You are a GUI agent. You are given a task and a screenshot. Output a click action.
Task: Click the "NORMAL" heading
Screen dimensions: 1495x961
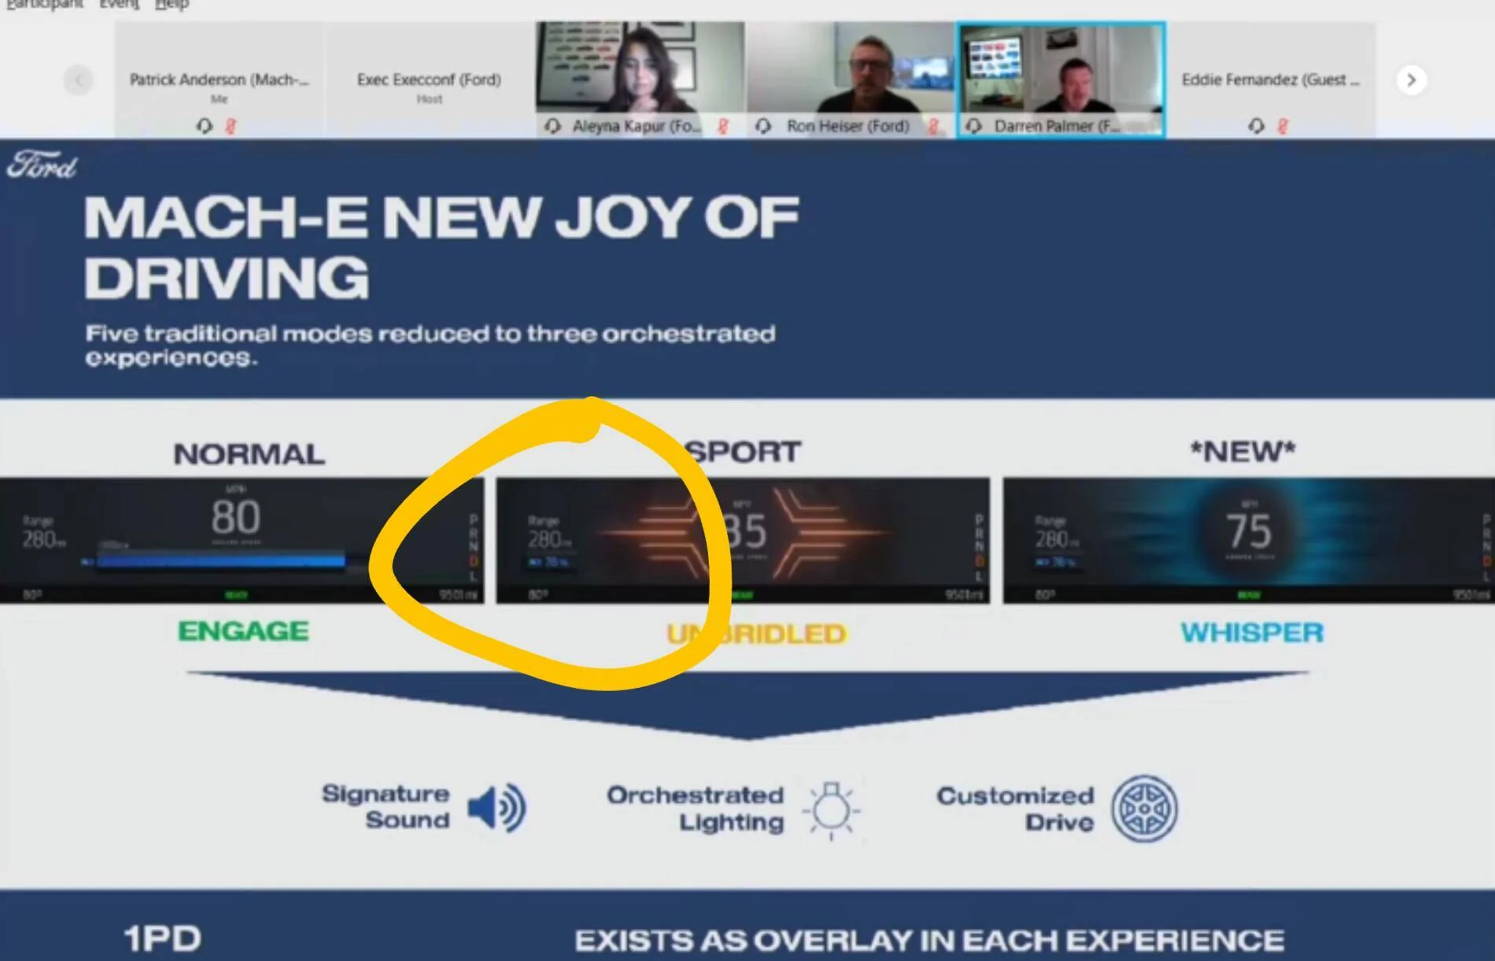[x=249, y=454]
